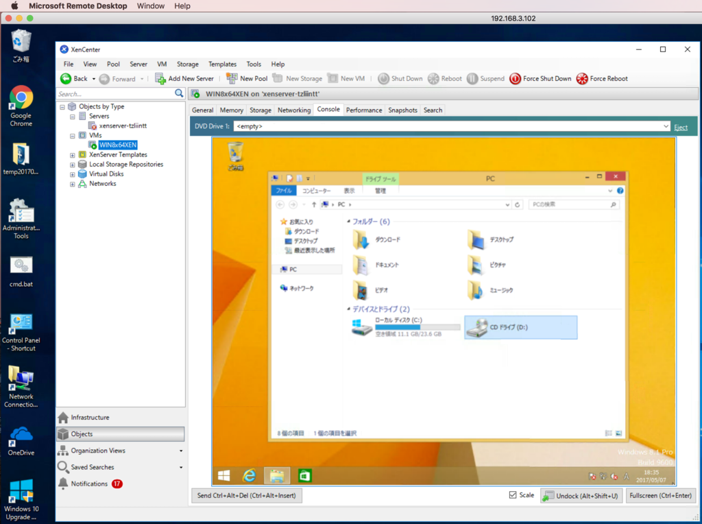Viewport: 702px width, 524px height.
Task: Open the Infrastructure view
Action: point(121,418)
